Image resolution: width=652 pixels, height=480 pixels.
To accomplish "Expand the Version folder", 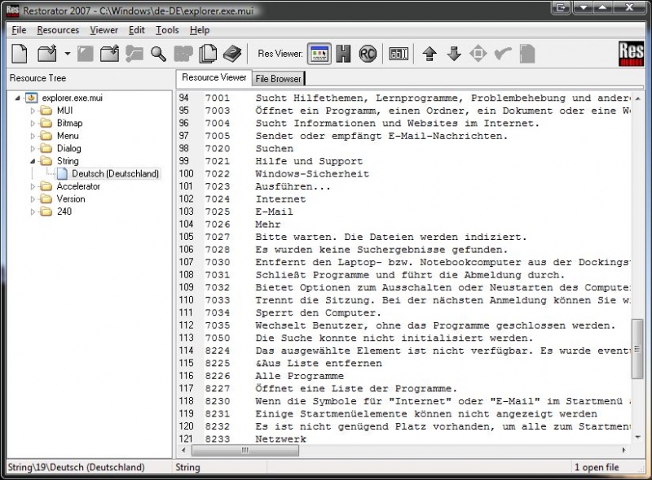I will pos(33,199).
